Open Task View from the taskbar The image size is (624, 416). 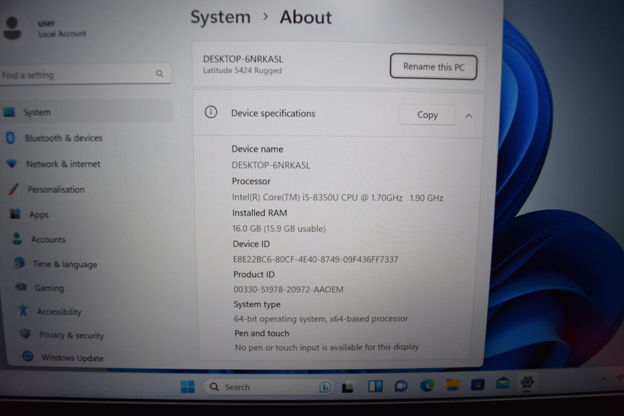point(348,387)
